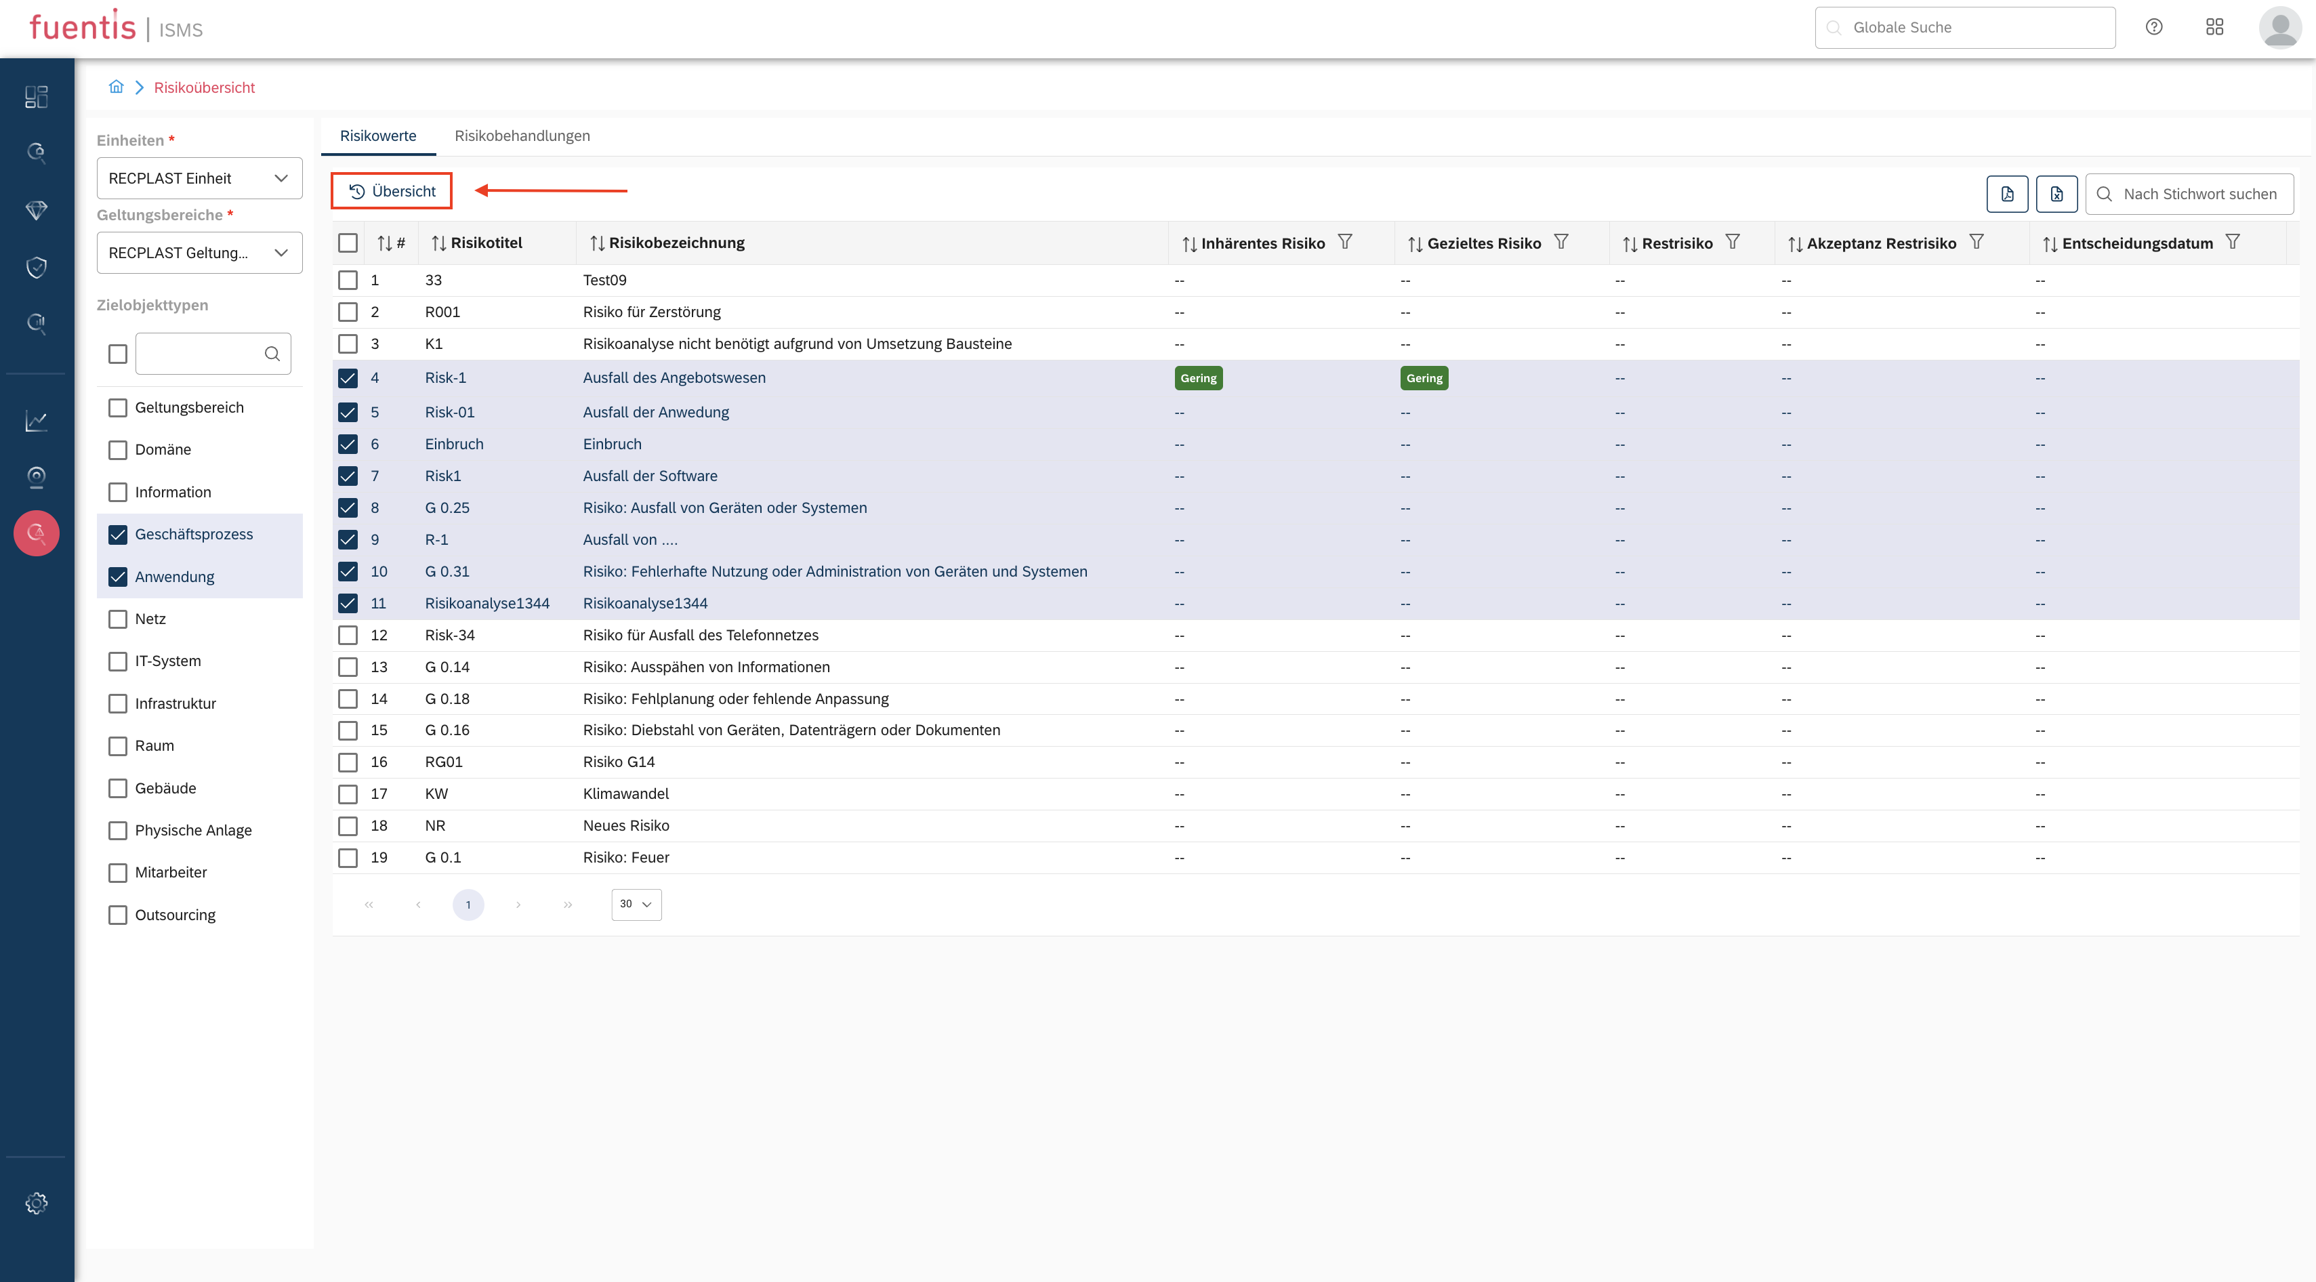The image size is (2316, 1282).
Task: Open the help question mark icon
Action: tap(2153, 27)
